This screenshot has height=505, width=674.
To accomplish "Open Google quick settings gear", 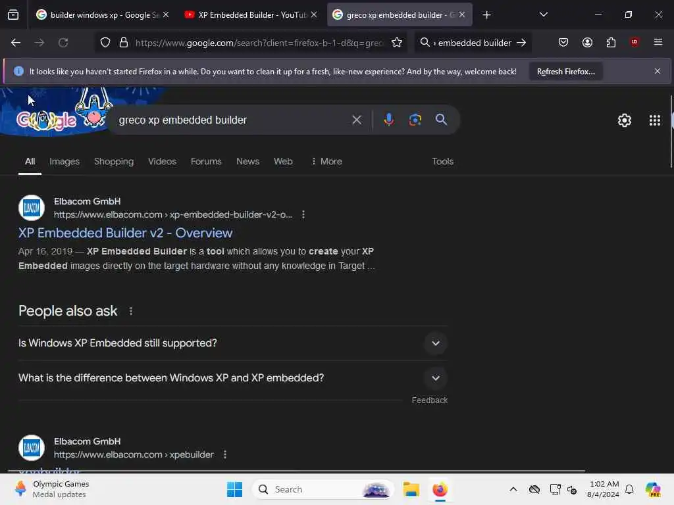I will 624,120.
